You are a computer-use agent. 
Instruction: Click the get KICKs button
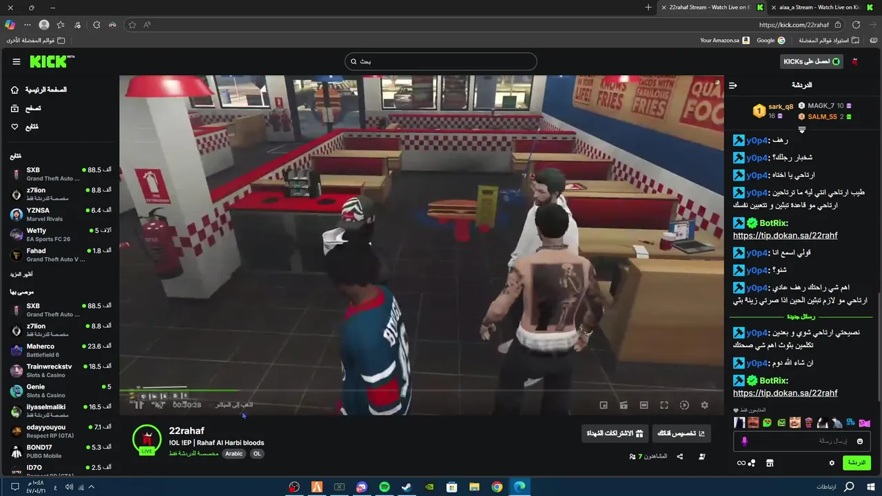(812, 61)
